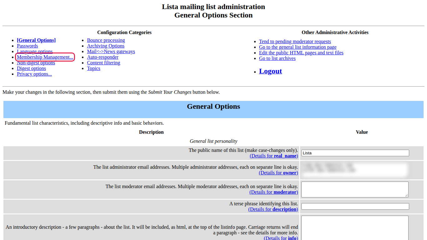Viewport: 427px width, 240px height.
Task: Click the Description column header
Action: pyautogui.click(x=151, y=132)
